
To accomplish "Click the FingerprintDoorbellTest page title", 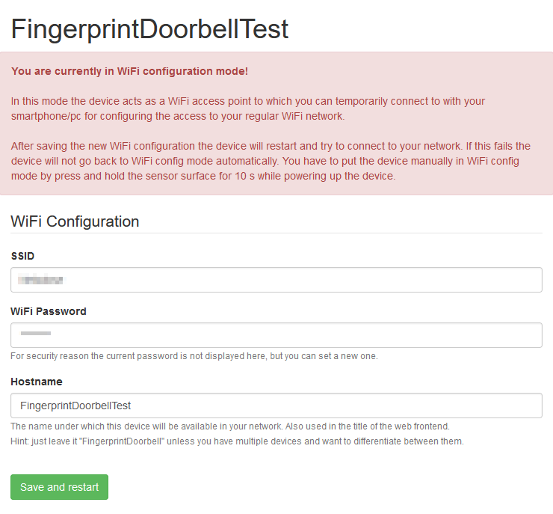I will coord(149,29).
